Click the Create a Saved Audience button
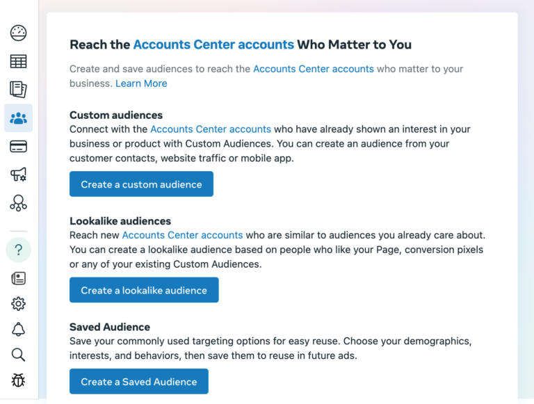The image size is (534, 404). point(139,382)
